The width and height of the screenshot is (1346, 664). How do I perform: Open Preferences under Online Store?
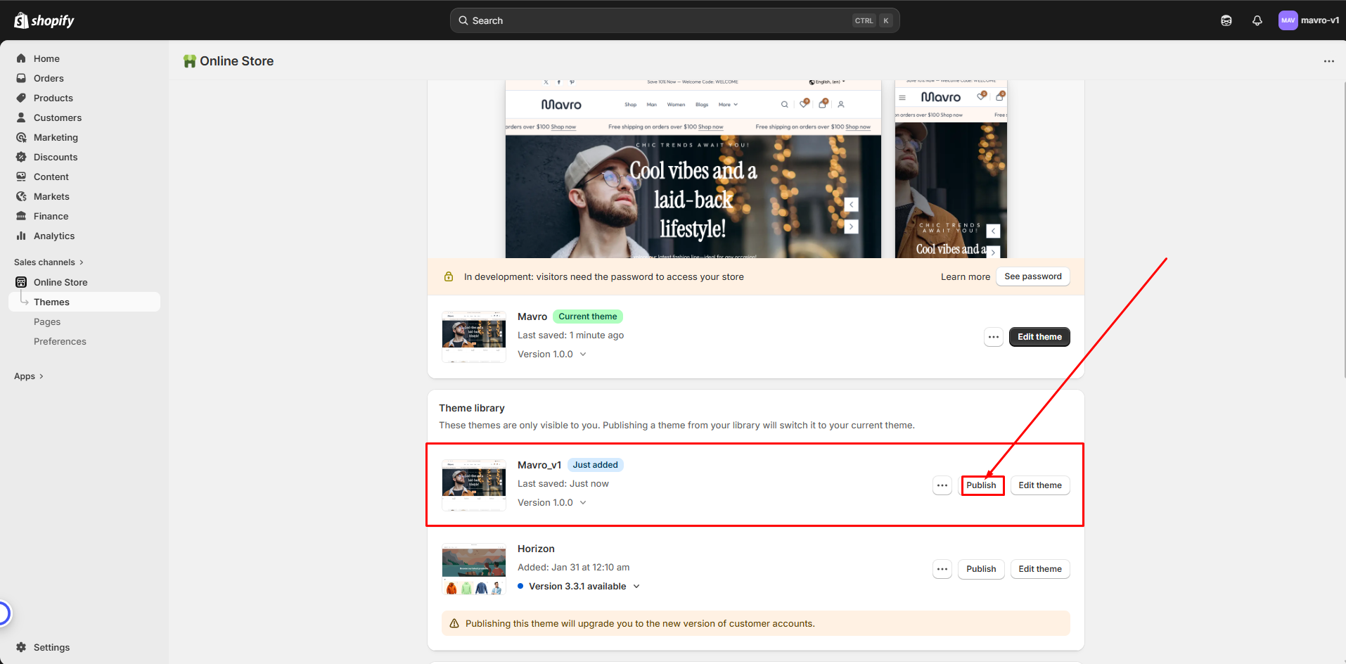coord(60,342)
